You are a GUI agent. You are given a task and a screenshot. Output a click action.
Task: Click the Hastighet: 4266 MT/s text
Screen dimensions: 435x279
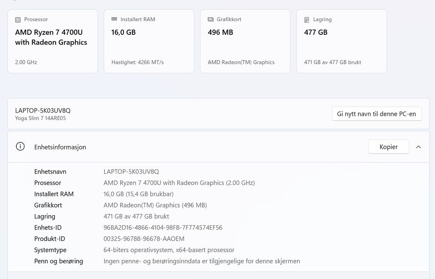(x=138, y=62)
